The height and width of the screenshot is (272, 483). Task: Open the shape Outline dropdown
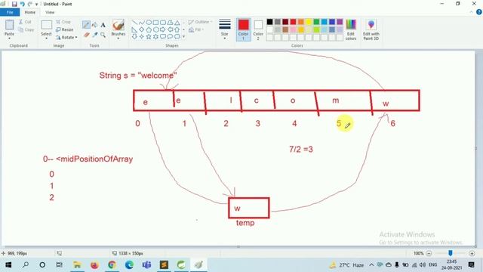[x=200, y=22]
